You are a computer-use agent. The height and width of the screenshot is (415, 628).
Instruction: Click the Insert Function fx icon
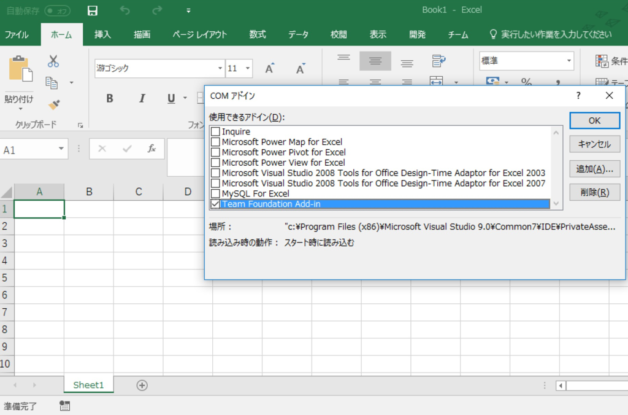151,149
